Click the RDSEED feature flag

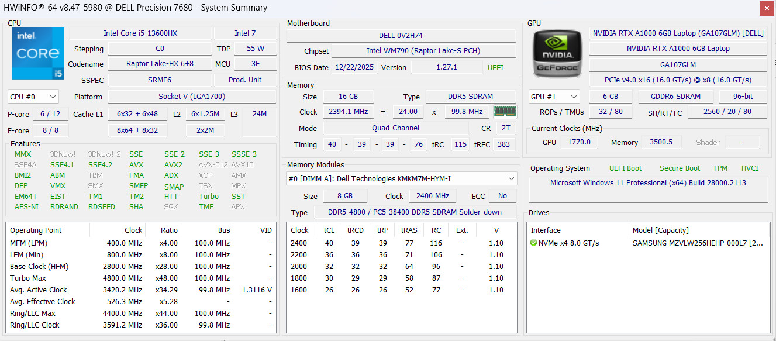(x=102, y=207)
